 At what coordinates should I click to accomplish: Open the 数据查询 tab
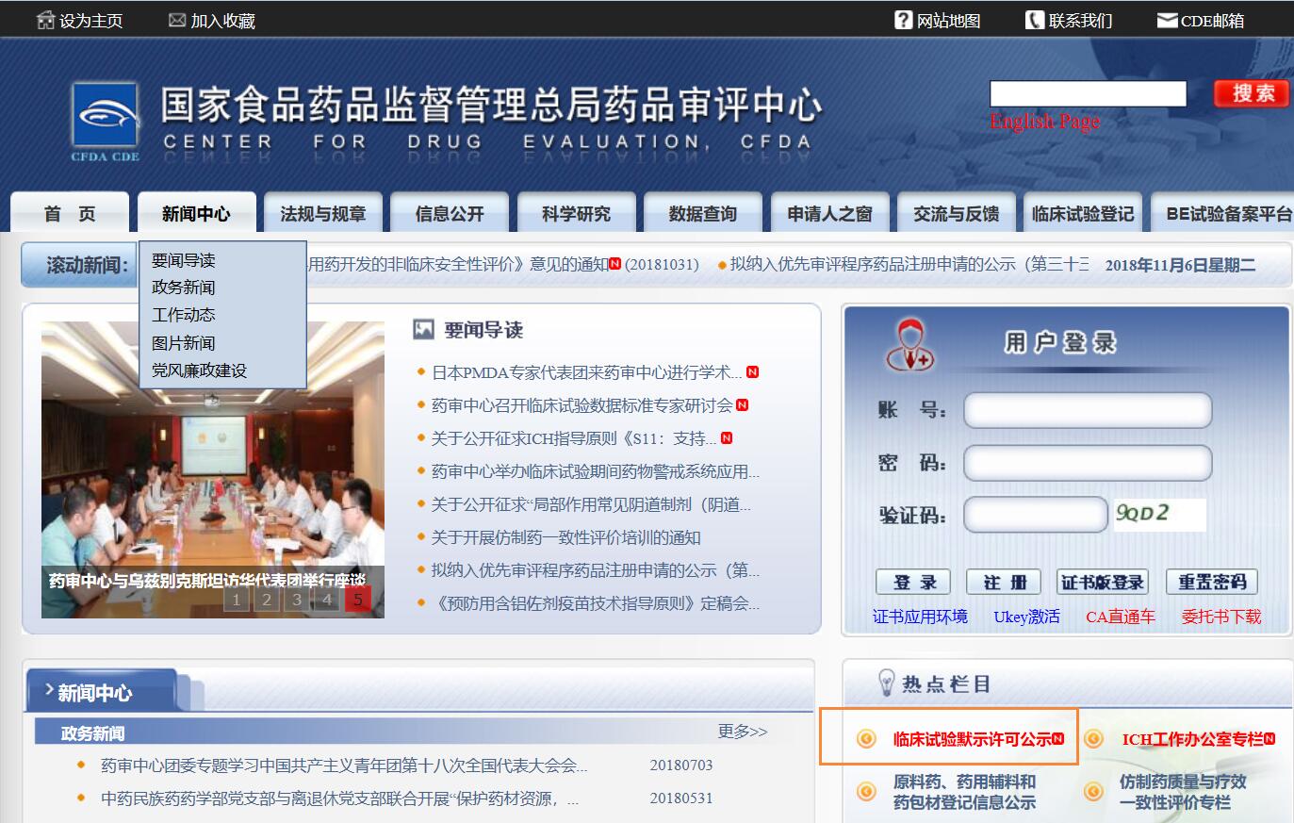[x=703, y=213]
